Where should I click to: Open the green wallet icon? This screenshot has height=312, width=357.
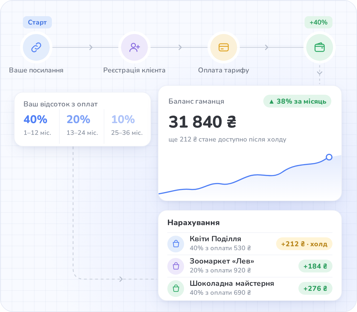[320, 47]
